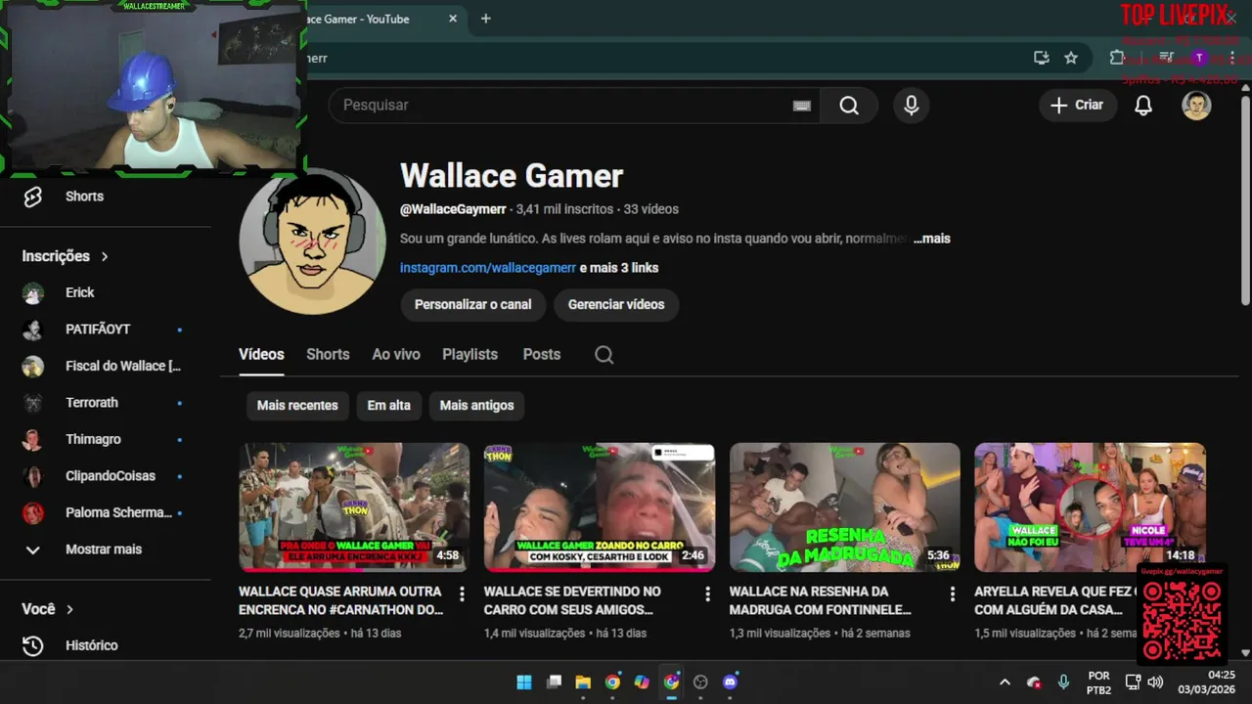Open options menu for WALLACE NA RESENHA video

[953, 594]
